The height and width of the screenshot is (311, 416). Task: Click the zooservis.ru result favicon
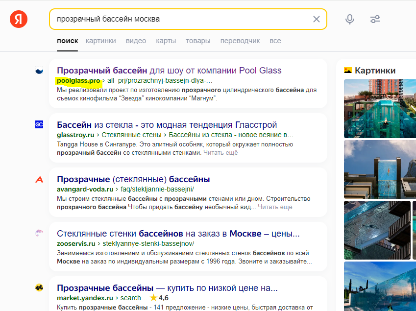click(40, 234)
